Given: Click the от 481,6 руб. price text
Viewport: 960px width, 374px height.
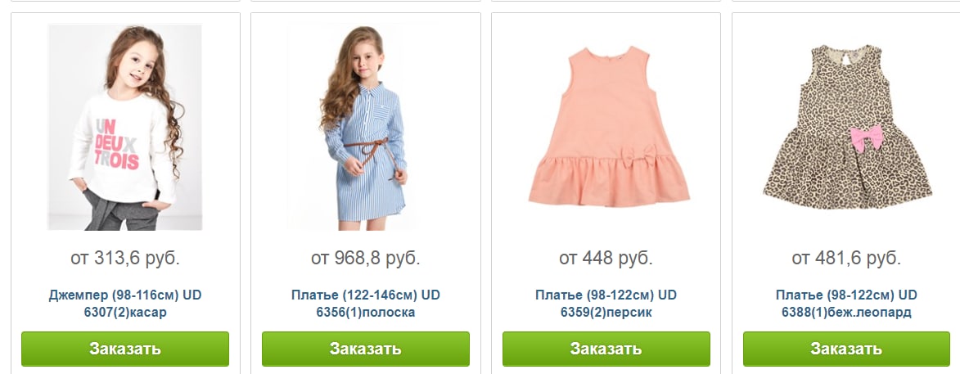Looking at the screenshot, I should [x=847, y=259].
